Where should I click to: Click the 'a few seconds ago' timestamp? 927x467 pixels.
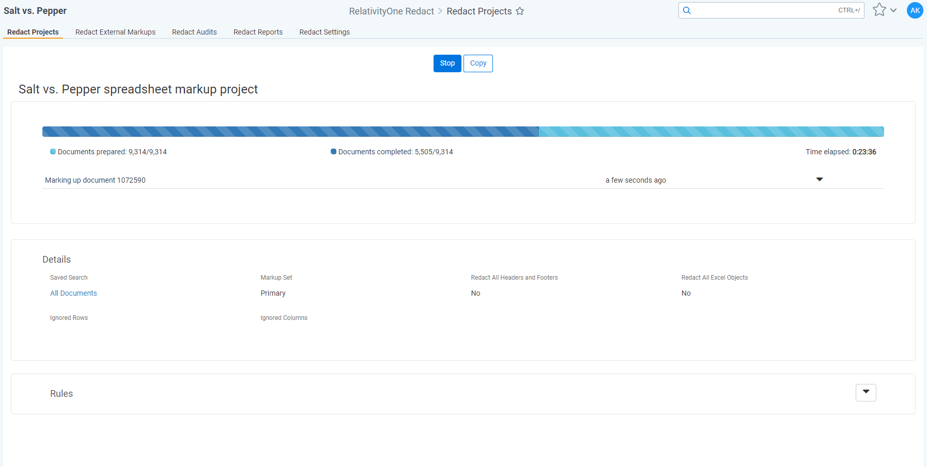[636, 180]
